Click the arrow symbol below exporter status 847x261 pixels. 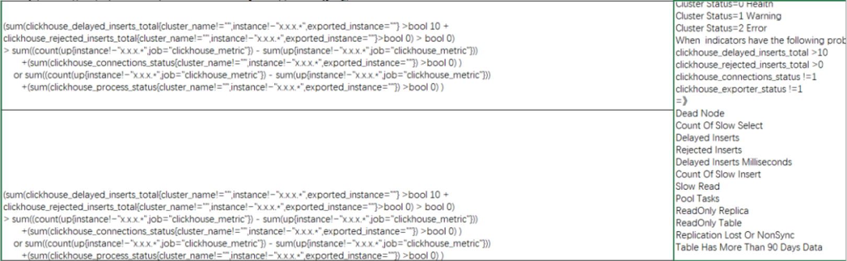pos(681,101)
